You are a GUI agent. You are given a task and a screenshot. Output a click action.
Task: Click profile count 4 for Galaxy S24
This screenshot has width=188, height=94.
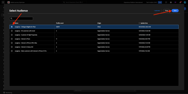[x=56, y=47]
